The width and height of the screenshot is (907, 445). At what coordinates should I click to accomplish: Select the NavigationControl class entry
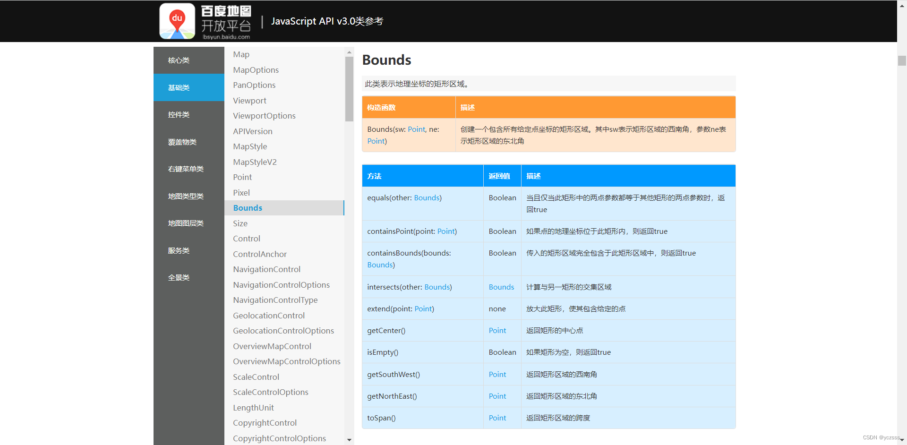pyautogui.click(x=266, y=269)
